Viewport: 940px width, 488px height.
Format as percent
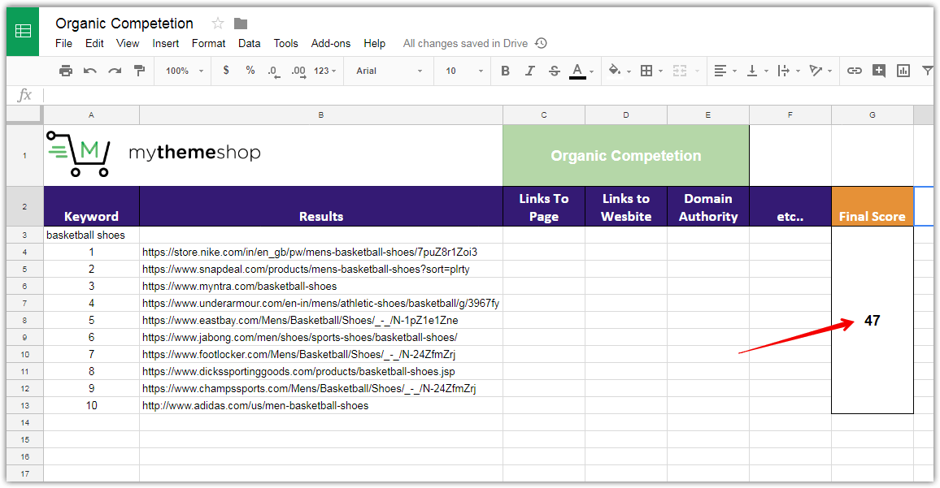(x=250, y=71)
